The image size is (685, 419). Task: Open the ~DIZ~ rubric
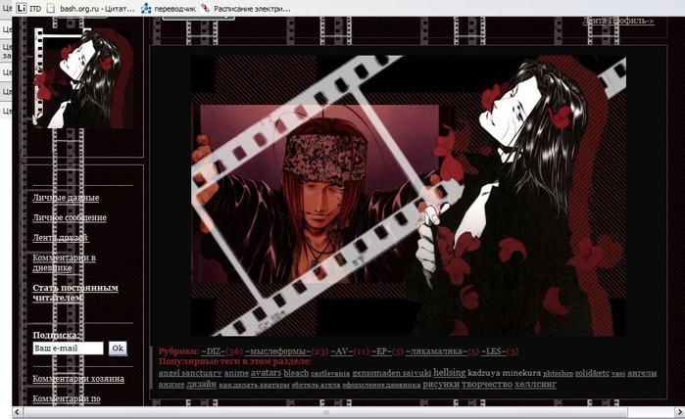(214, 351)
